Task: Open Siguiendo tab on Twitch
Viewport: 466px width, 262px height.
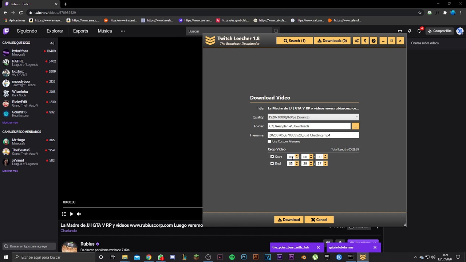Action: coord(27,31)
